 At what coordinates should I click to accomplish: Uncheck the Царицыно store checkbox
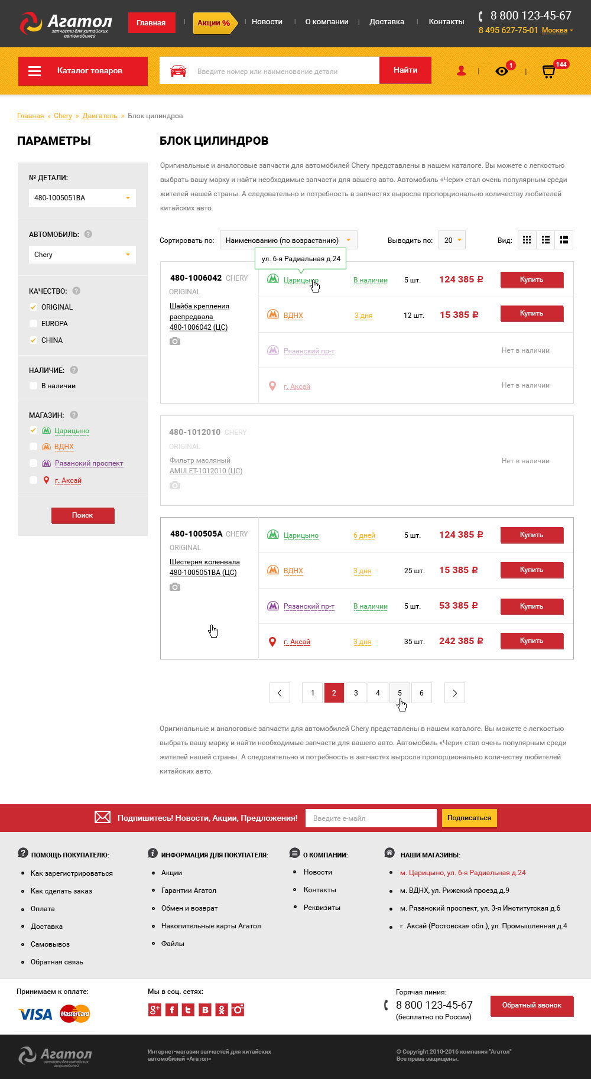(33, 431)
